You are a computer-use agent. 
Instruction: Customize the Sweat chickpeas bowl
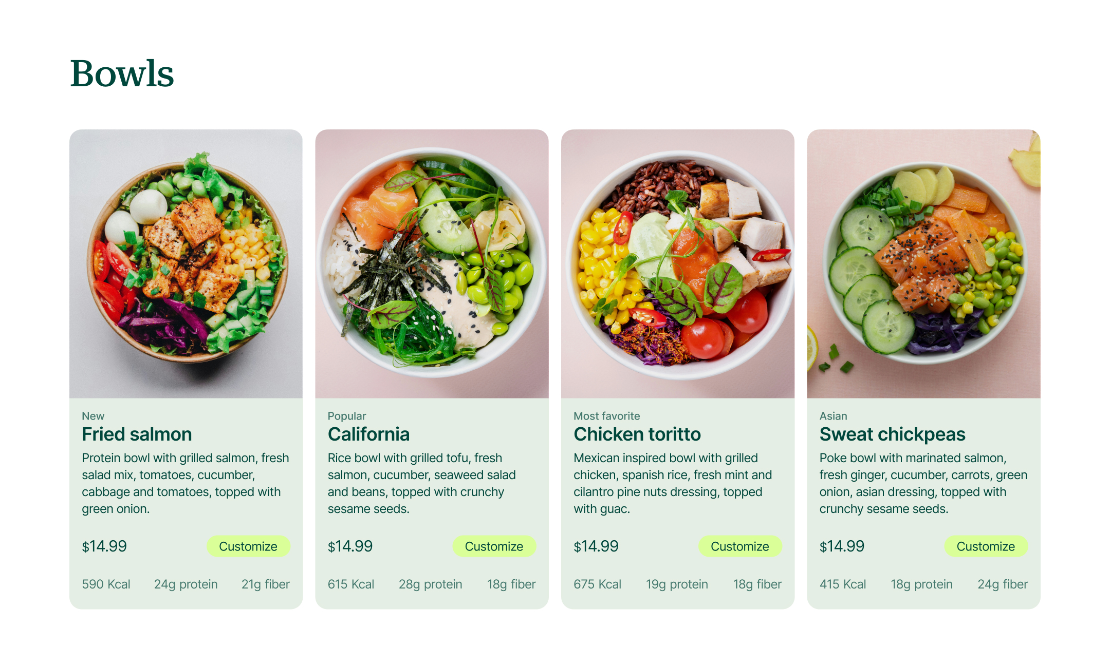986,546
